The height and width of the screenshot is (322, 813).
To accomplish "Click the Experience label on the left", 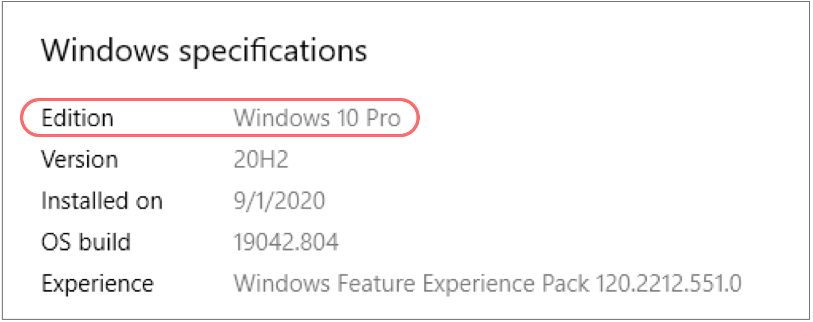I will coord(97,283).
